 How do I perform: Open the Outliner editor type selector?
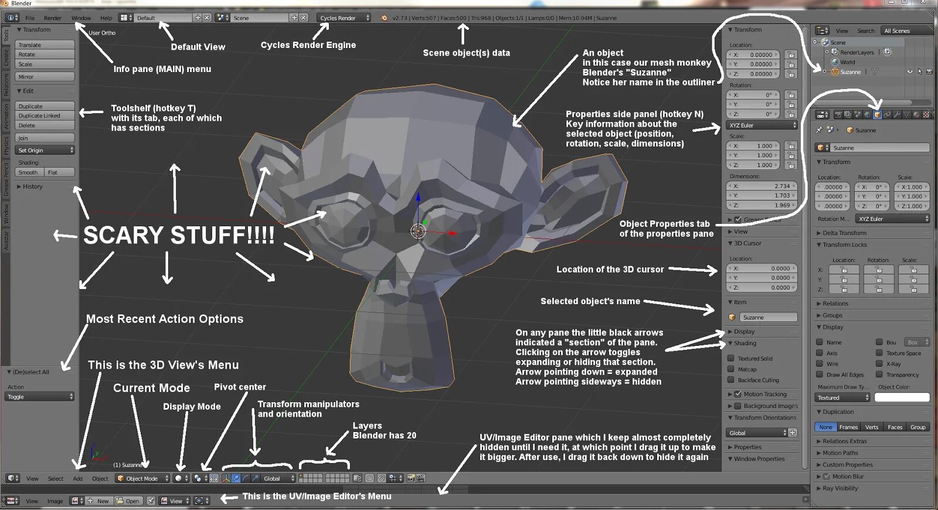[x=823, y=30]
